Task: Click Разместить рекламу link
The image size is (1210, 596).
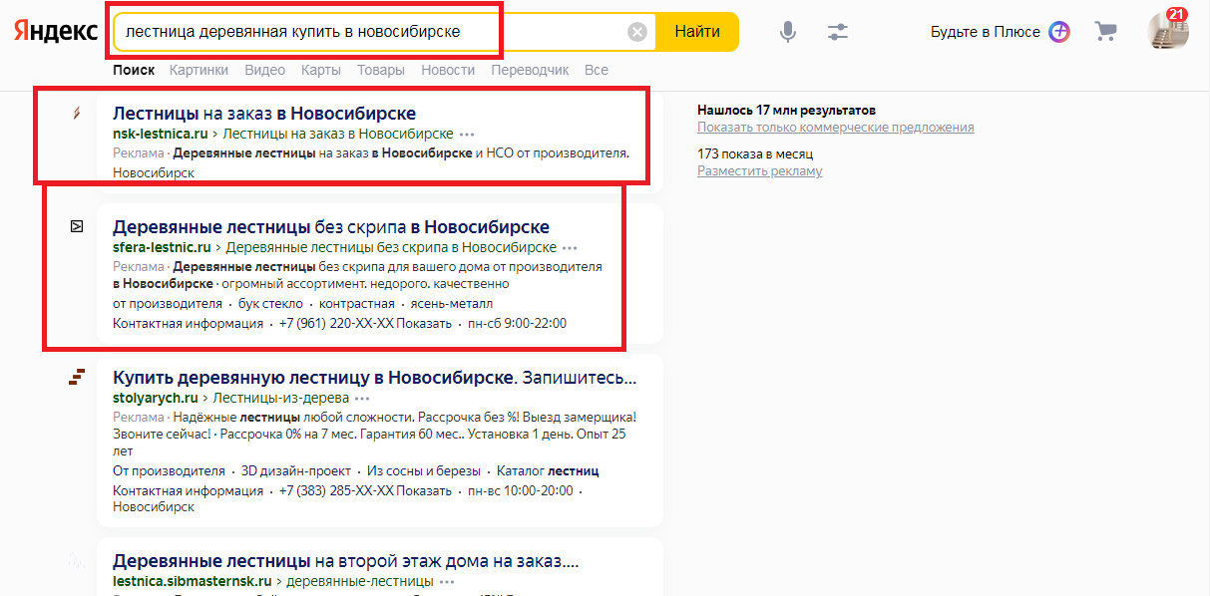Action: pyautogui.click(x=760, y=171)
